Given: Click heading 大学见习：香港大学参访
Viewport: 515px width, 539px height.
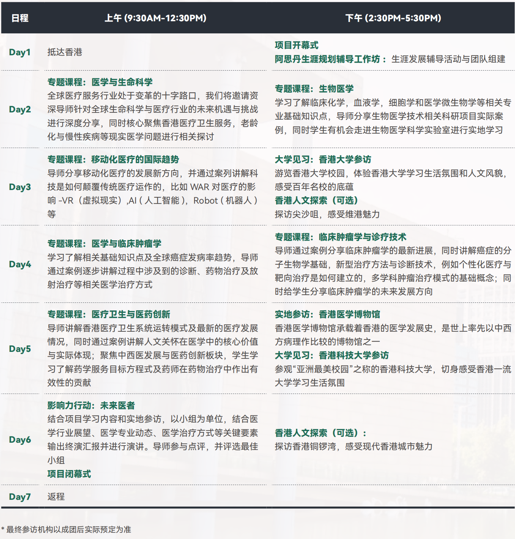Looking at the screenshot, I should 323,159.
